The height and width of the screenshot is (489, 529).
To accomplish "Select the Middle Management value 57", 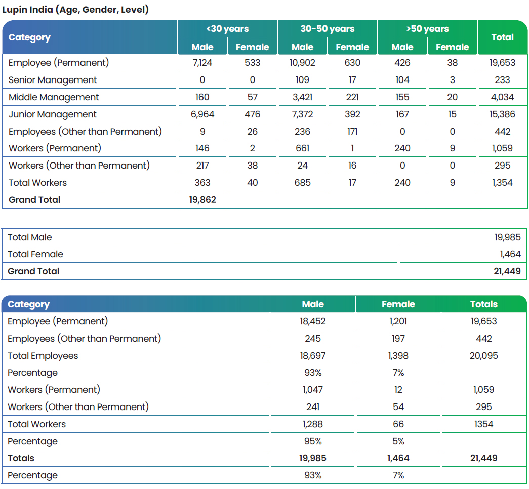I will click(x=253, y=97).
